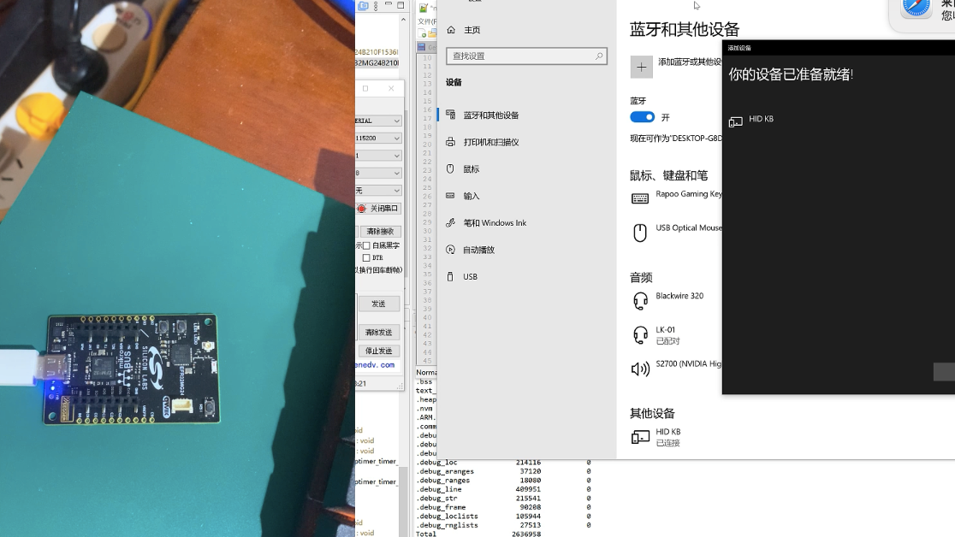This screenshot has width=955, height=537.
Task: Click the red record icon on 关闭串口
Action: (x=362, y=209)
